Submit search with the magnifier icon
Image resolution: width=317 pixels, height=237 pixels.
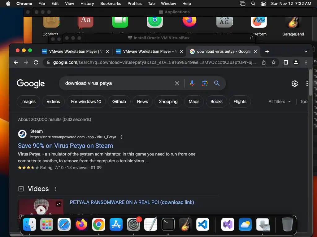pyautogui.click(x=217, y=83)
